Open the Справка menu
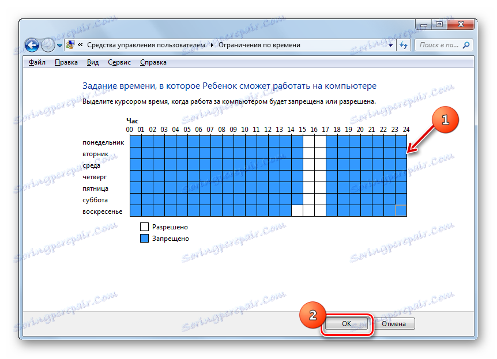497x359 pixels. point(153,62)
